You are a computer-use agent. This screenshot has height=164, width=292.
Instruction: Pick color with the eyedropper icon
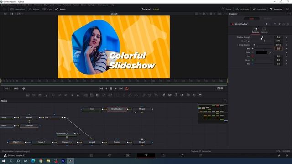[x=270, y=52]
